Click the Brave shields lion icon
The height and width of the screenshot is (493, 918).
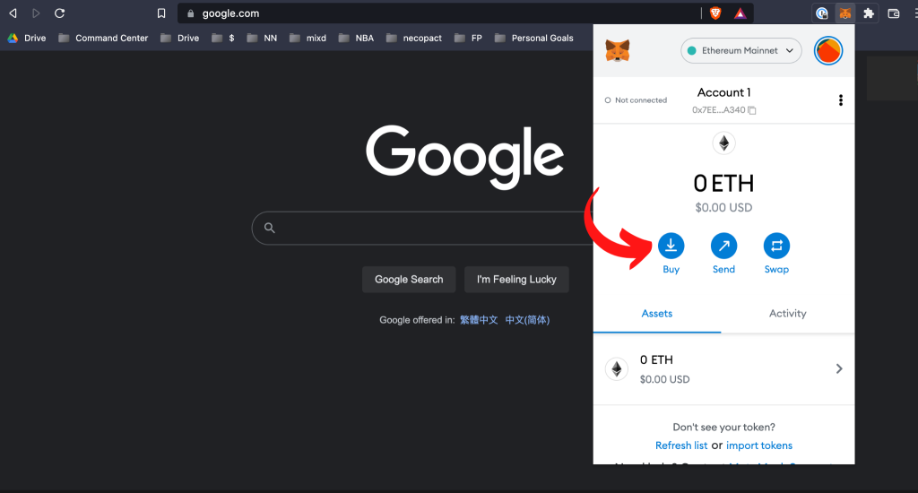click(715, 13)
